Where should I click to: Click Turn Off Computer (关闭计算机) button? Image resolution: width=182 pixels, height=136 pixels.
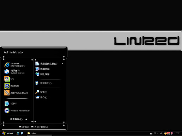(40, 127)
